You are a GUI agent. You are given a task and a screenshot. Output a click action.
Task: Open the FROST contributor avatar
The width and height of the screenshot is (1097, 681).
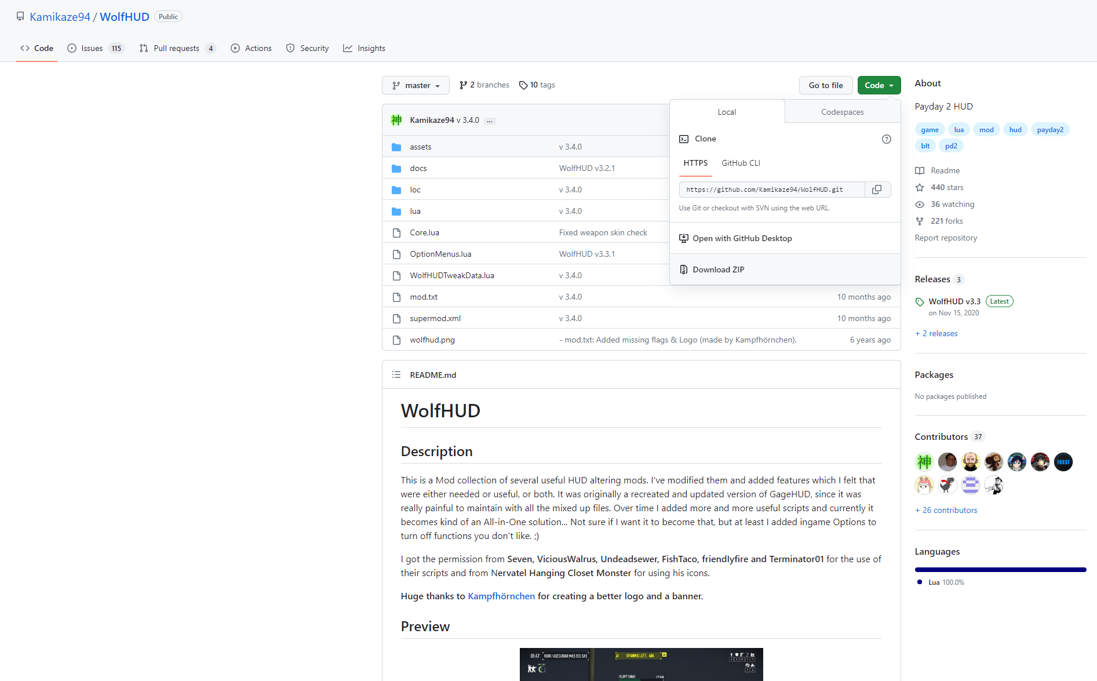click(1063, 462)
